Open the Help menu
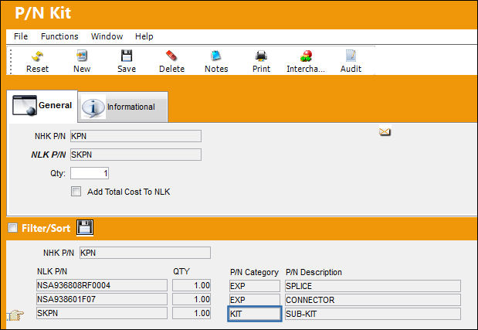478x330 pixels. point(144,36)
